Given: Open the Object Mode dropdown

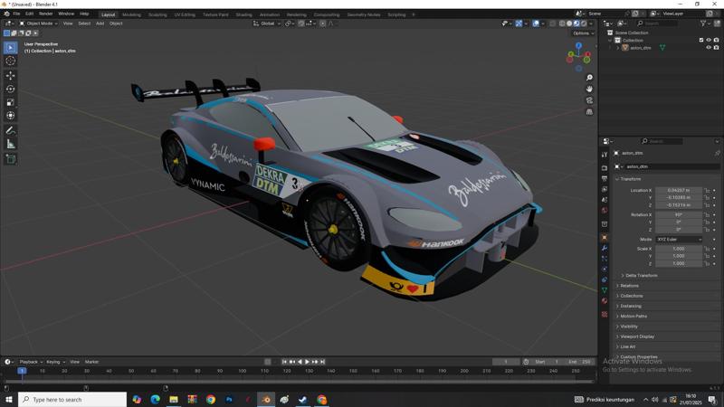Looking at the screenshot, I should click(x=38, y=24).
